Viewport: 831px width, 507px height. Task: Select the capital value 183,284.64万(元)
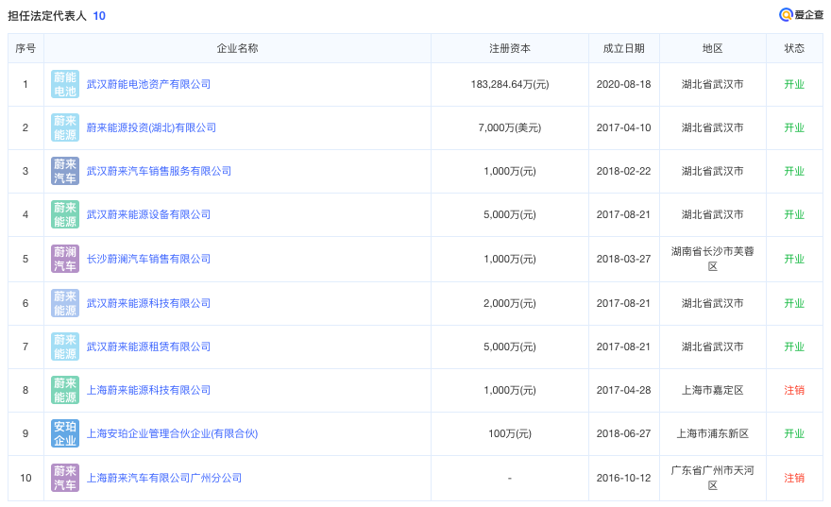510,84
